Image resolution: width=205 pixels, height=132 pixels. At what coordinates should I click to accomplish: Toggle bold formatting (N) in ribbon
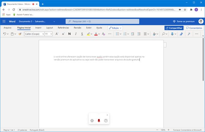pyautogui.click(x=69, y=34)
